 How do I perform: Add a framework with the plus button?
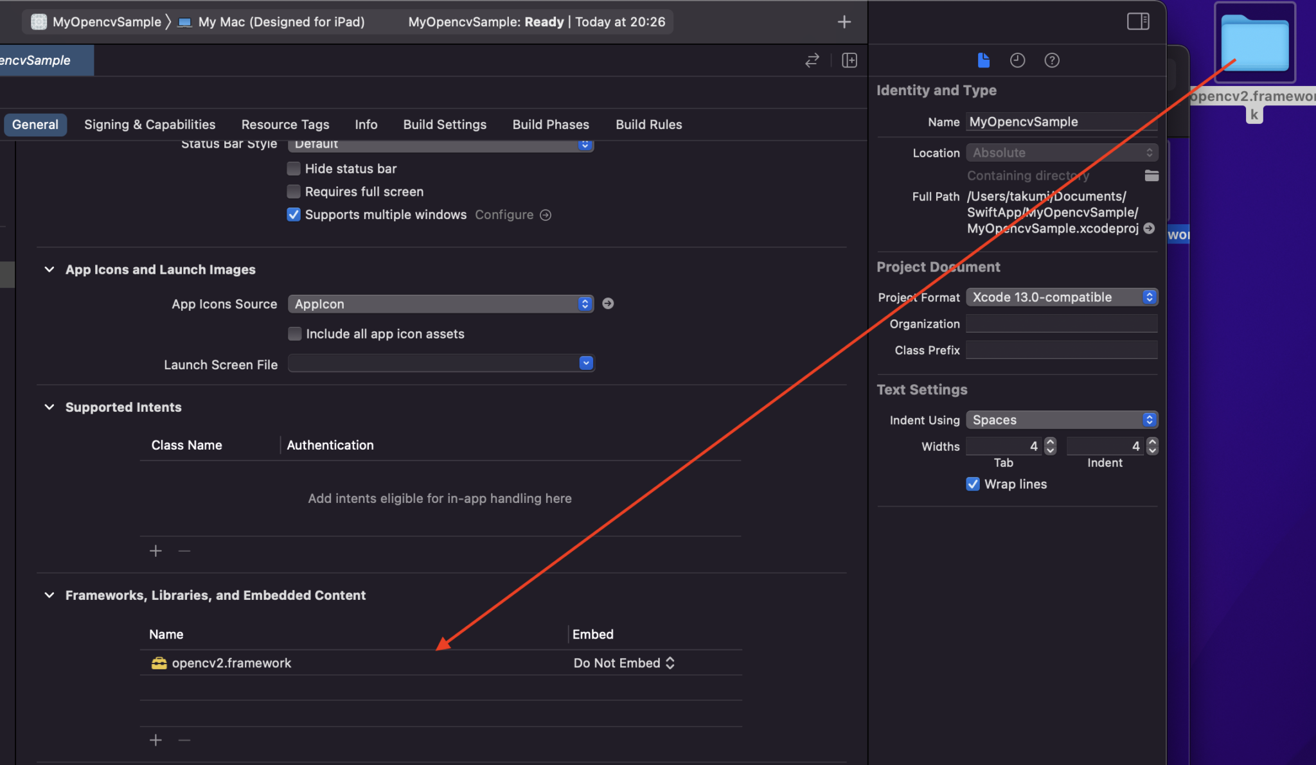(x=155, y=739)
